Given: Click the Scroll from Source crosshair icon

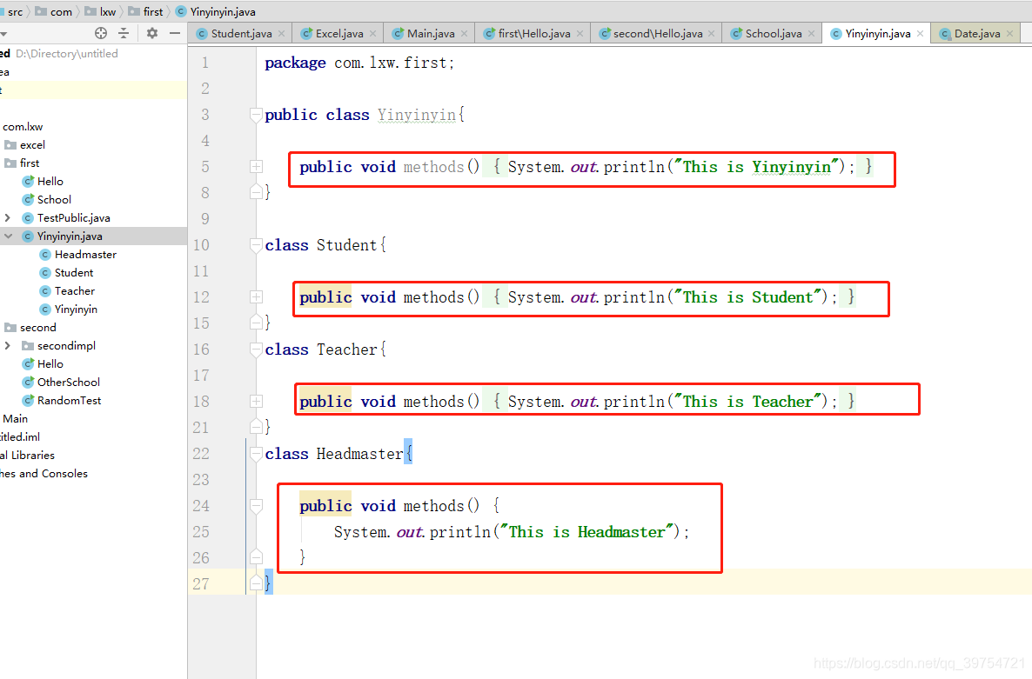Looking at the screenshot, I should coord(100,31).
